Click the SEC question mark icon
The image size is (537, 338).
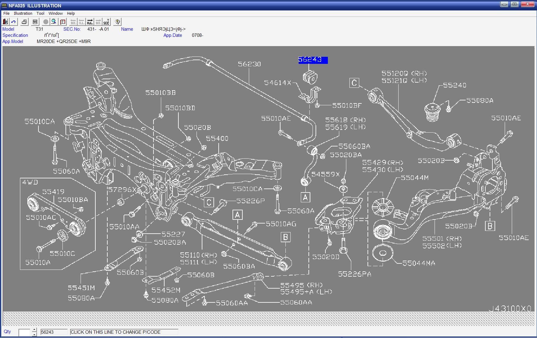click(106, 22)
